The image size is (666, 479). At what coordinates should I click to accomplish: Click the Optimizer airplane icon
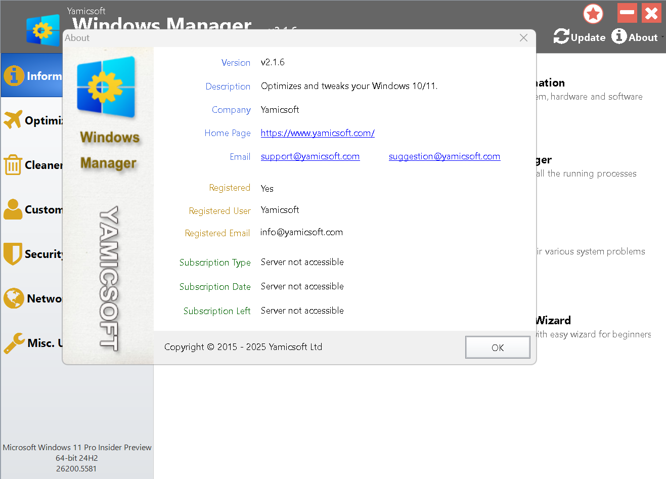[13, 120]
